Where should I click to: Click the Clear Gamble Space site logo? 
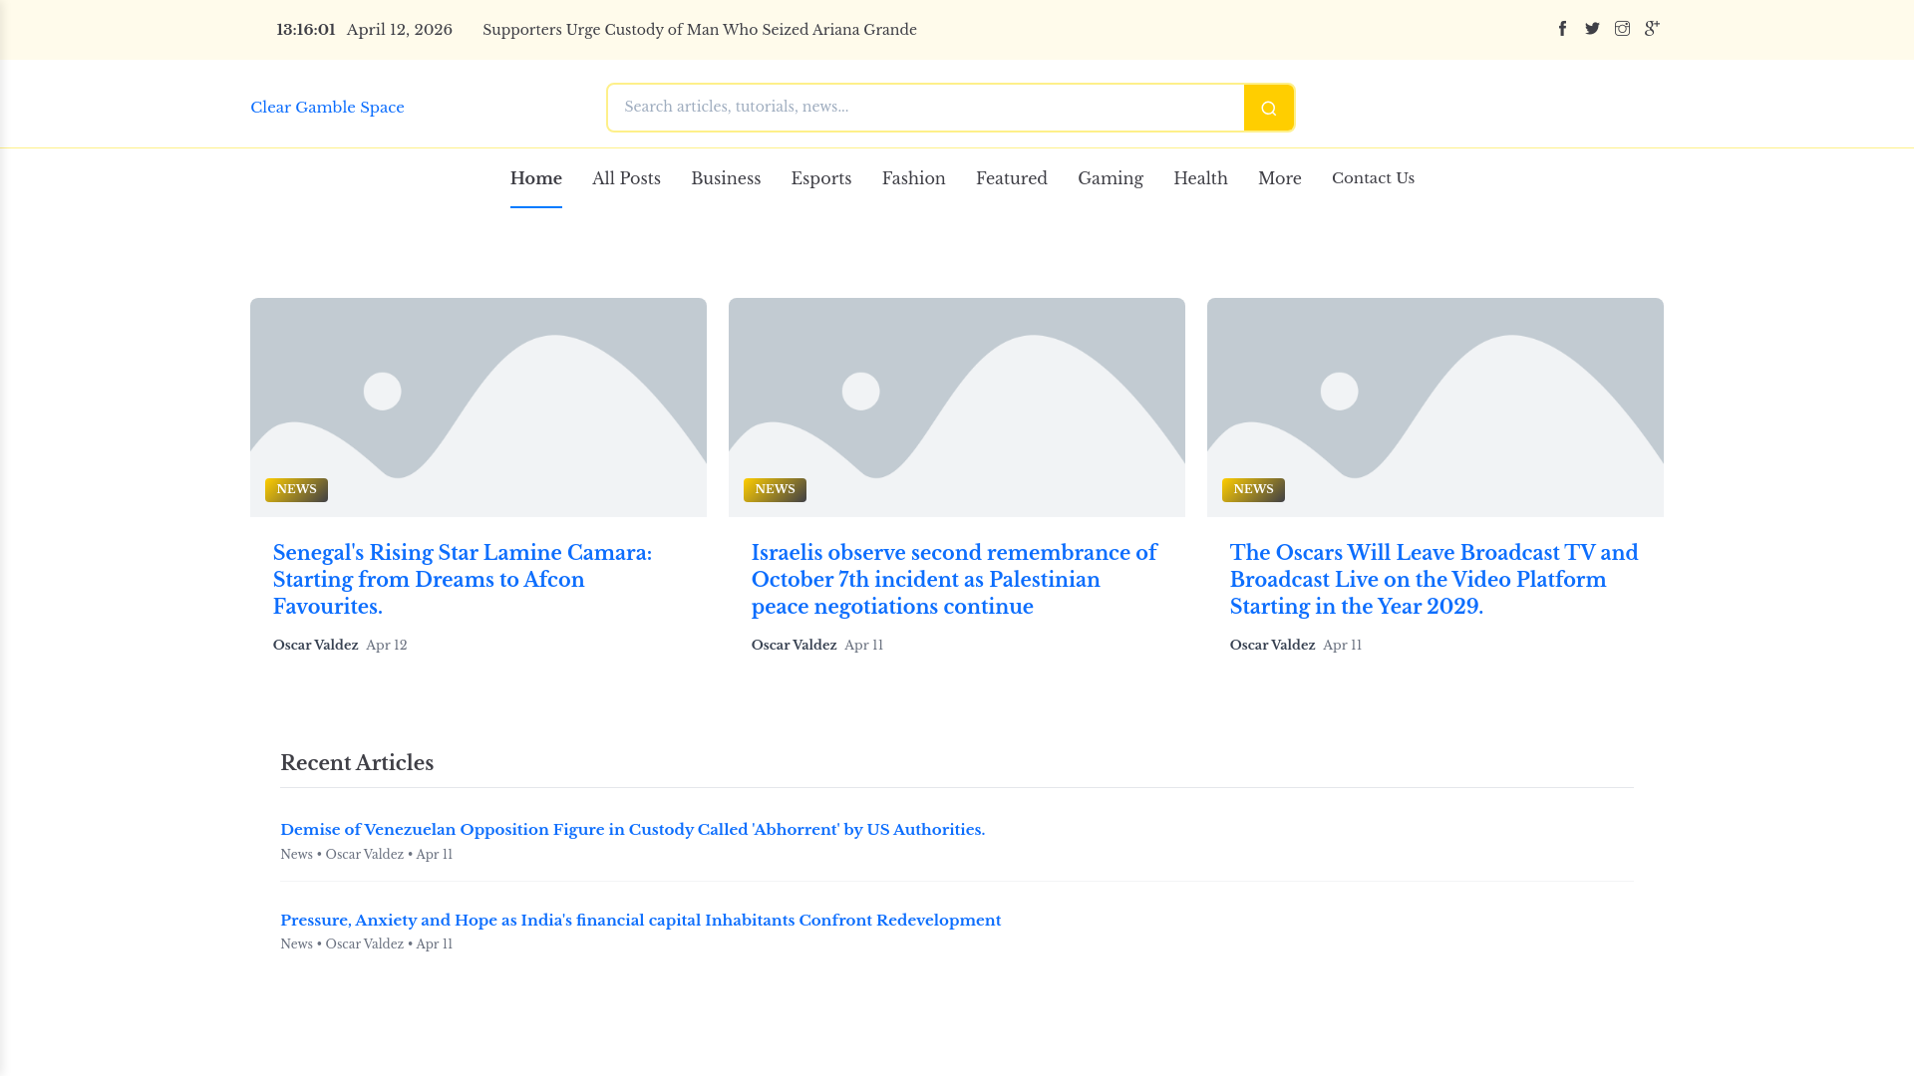327,108
